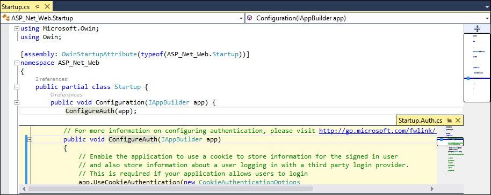Close the Startup.cs tab
Viewport: 491px width, 195px height.
47,6
